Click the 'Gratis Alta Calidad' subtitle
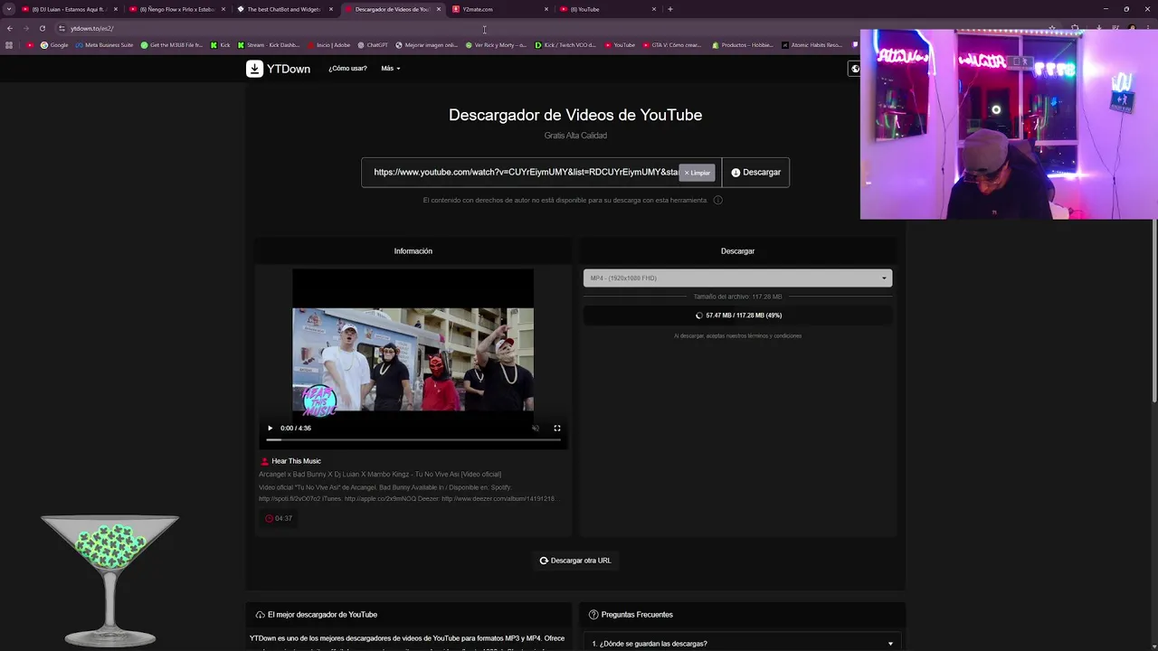Viewport: 1158px width, 651px height. coord(575,136)
